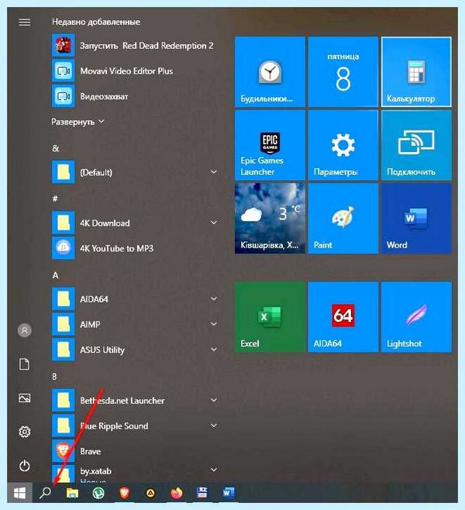Open Word from the taskbar

tap(228, 493)
